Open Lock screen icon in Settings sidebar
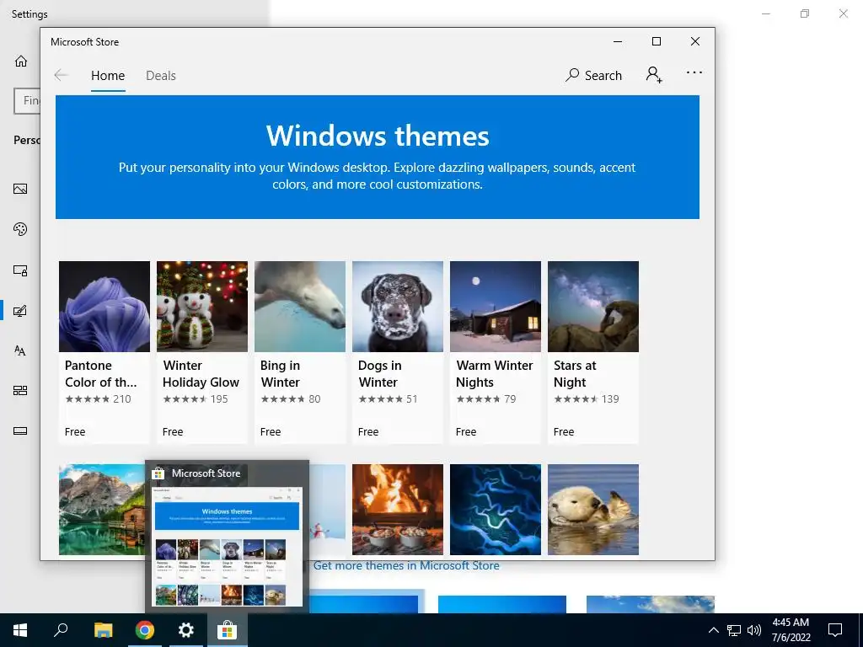Screen dimensions: 863x647 coord(20,270)
